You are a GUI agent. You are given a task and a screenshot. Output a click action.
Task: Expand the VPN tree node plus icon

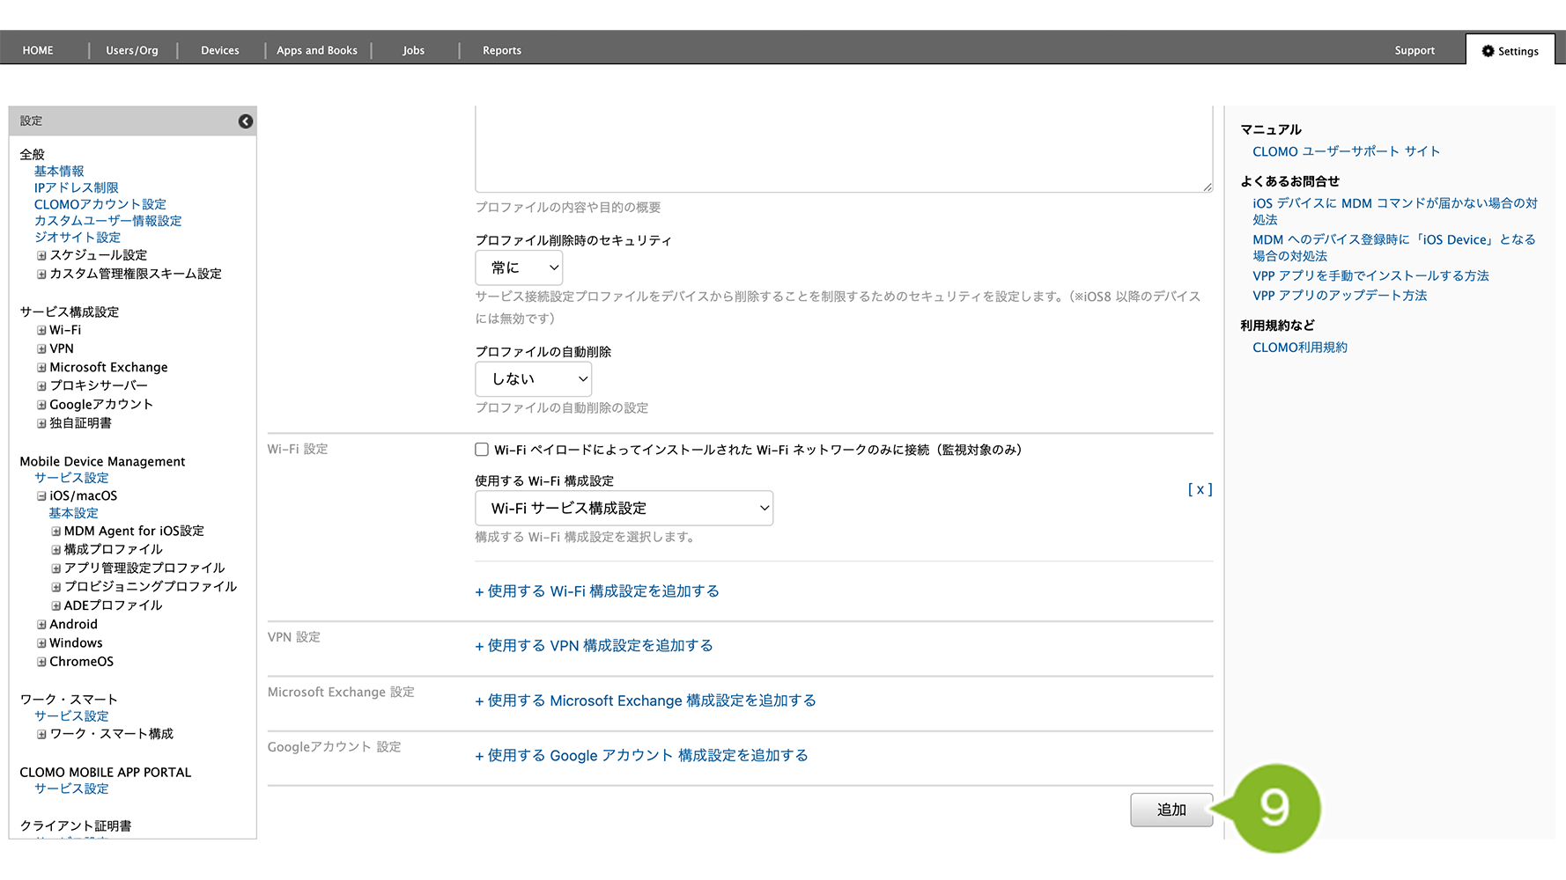[41, 349]
